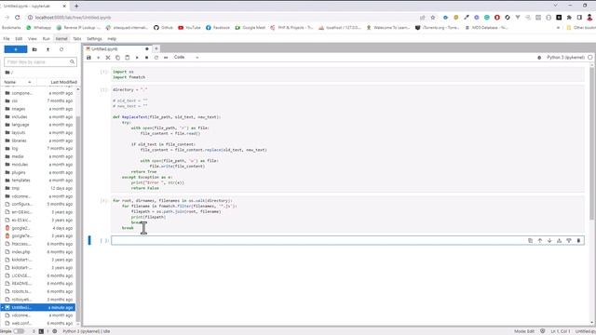Click the notebook vertical scrollbar
This screenshot has height=335, width=596.
pos(591,143)
